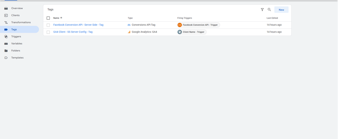Click the Tags panel heading

click(x=51, y=10)
